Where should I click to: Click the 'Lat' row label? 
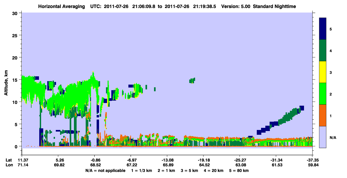[8, 160]
